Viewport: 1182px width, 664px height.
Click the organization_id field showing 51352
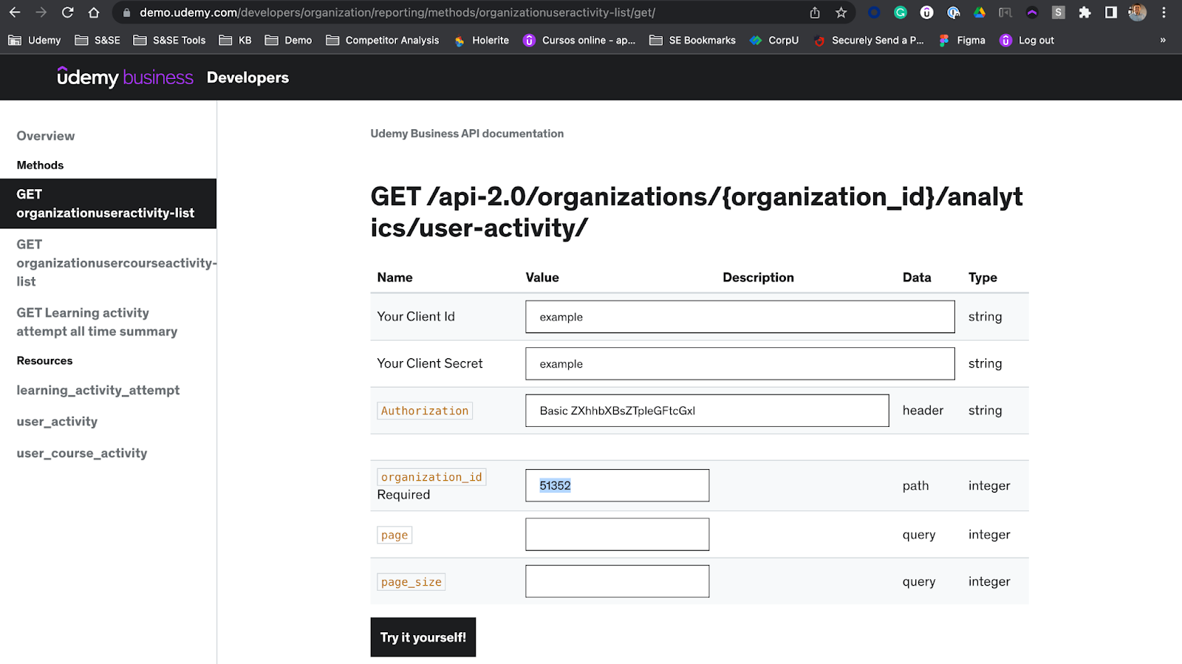tap(617, 485)
